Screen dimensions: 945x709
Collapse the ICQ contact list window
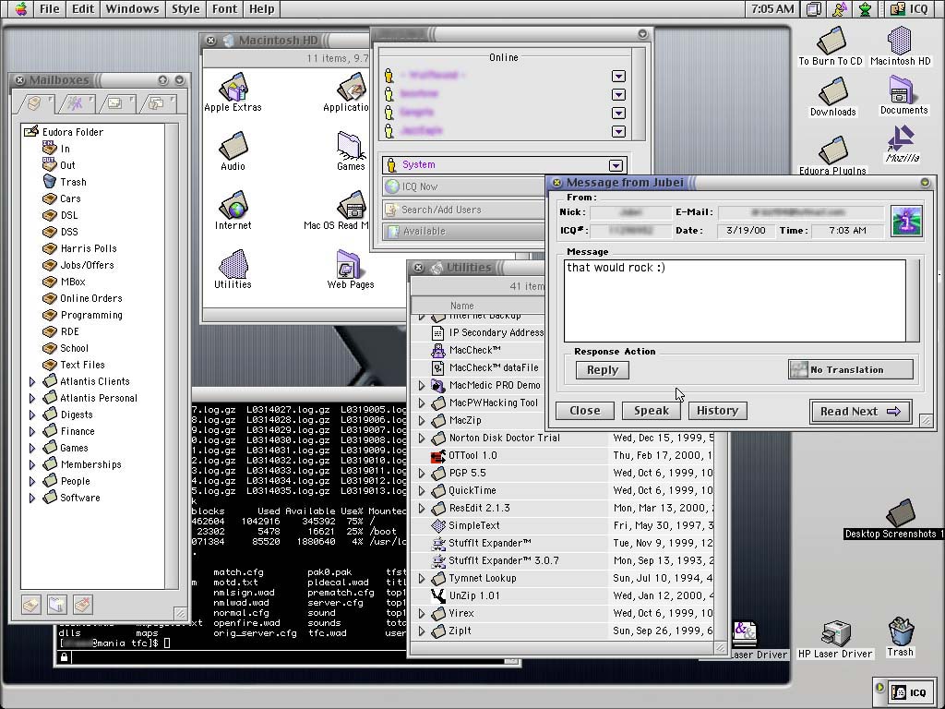[x=642, y=34]
